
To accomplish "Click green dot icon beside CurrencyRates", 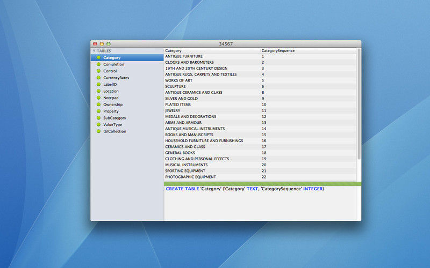I will (98, 78).
